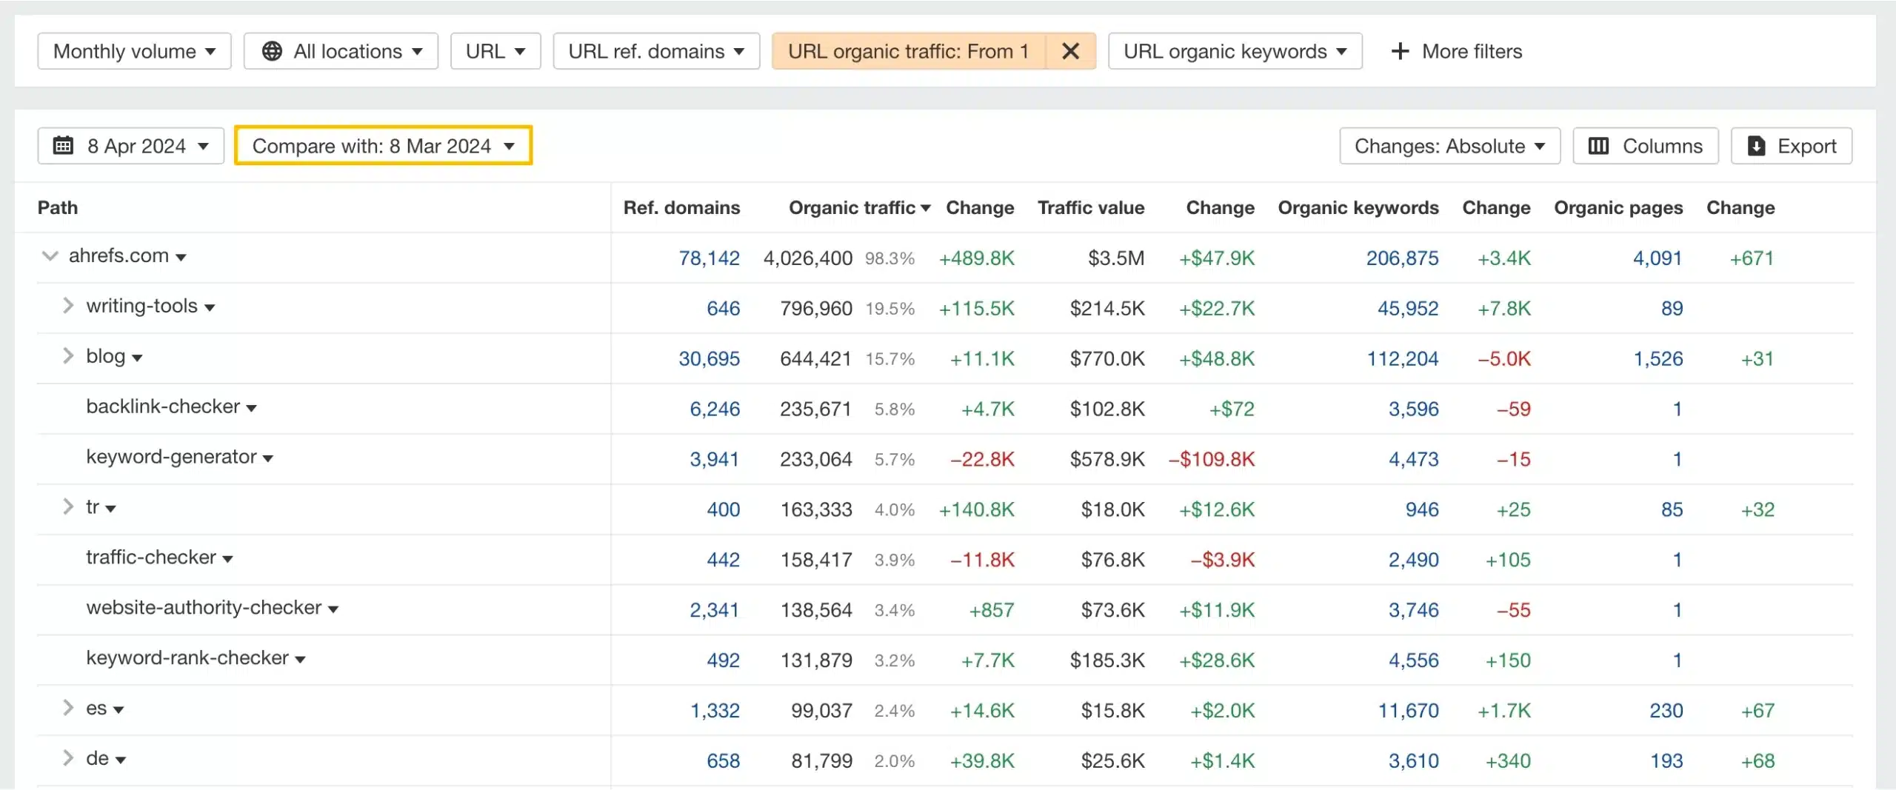Remove the URL organic traffic filter
The image size is (1896, 790).
(x=1070, y=51)
